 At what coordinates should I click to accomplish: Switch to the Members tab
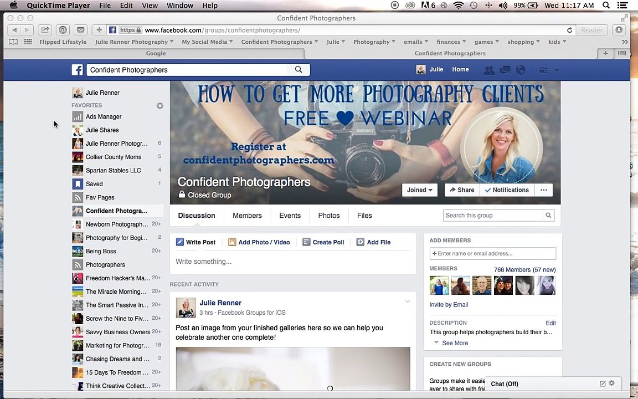click(x=247, y=216)
